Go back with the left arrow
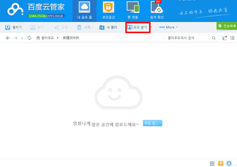The height and width of the screenshot is (167, 237). pos(8,38)
